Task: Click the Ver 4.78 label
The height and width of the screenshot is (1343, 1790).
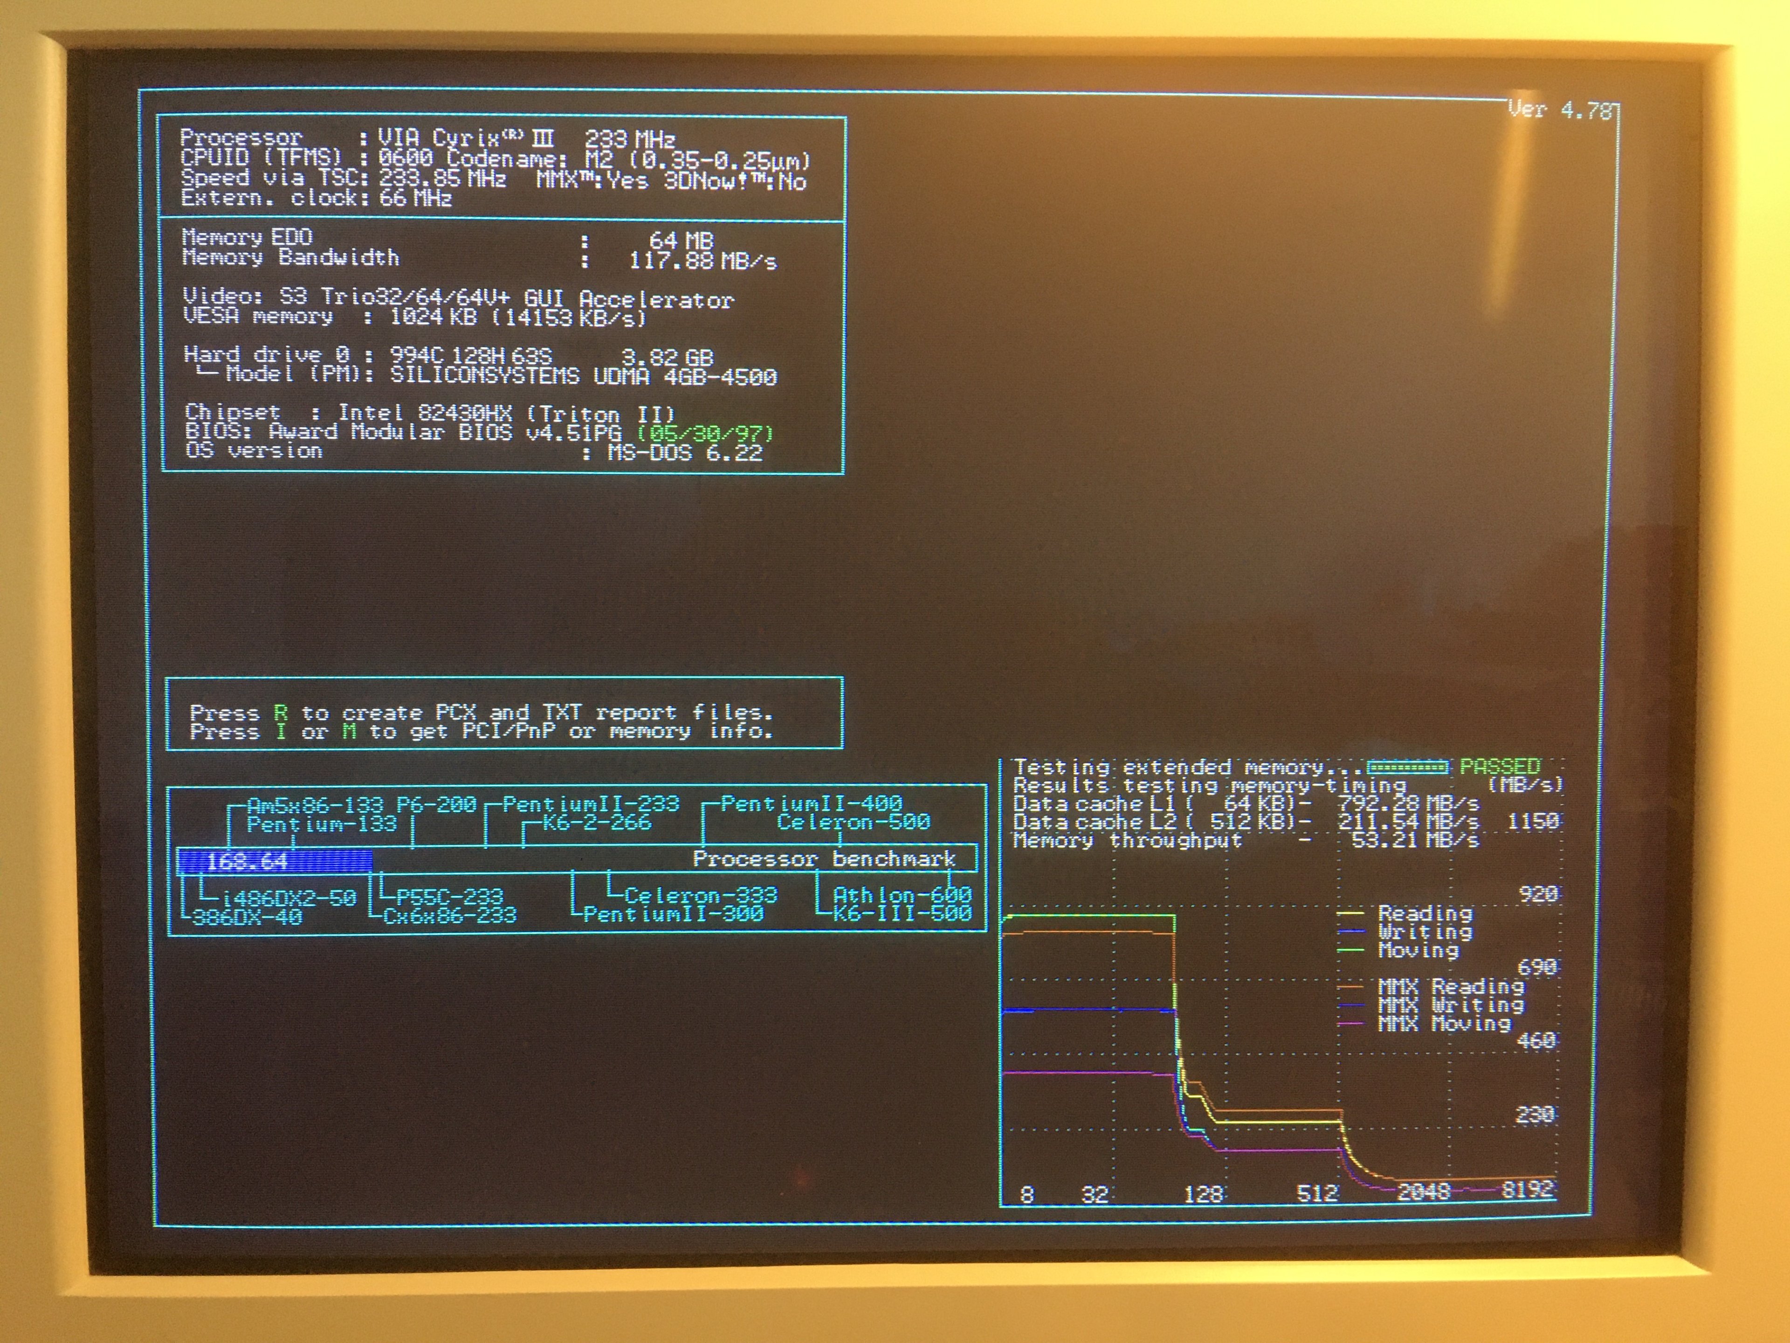Action: point(1559,109)
